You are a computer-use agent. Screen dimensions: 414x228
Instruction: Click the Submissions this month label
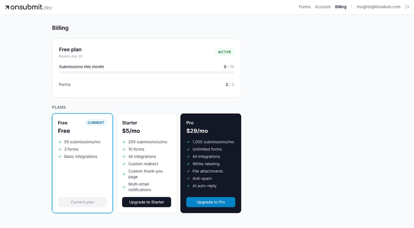81,67
